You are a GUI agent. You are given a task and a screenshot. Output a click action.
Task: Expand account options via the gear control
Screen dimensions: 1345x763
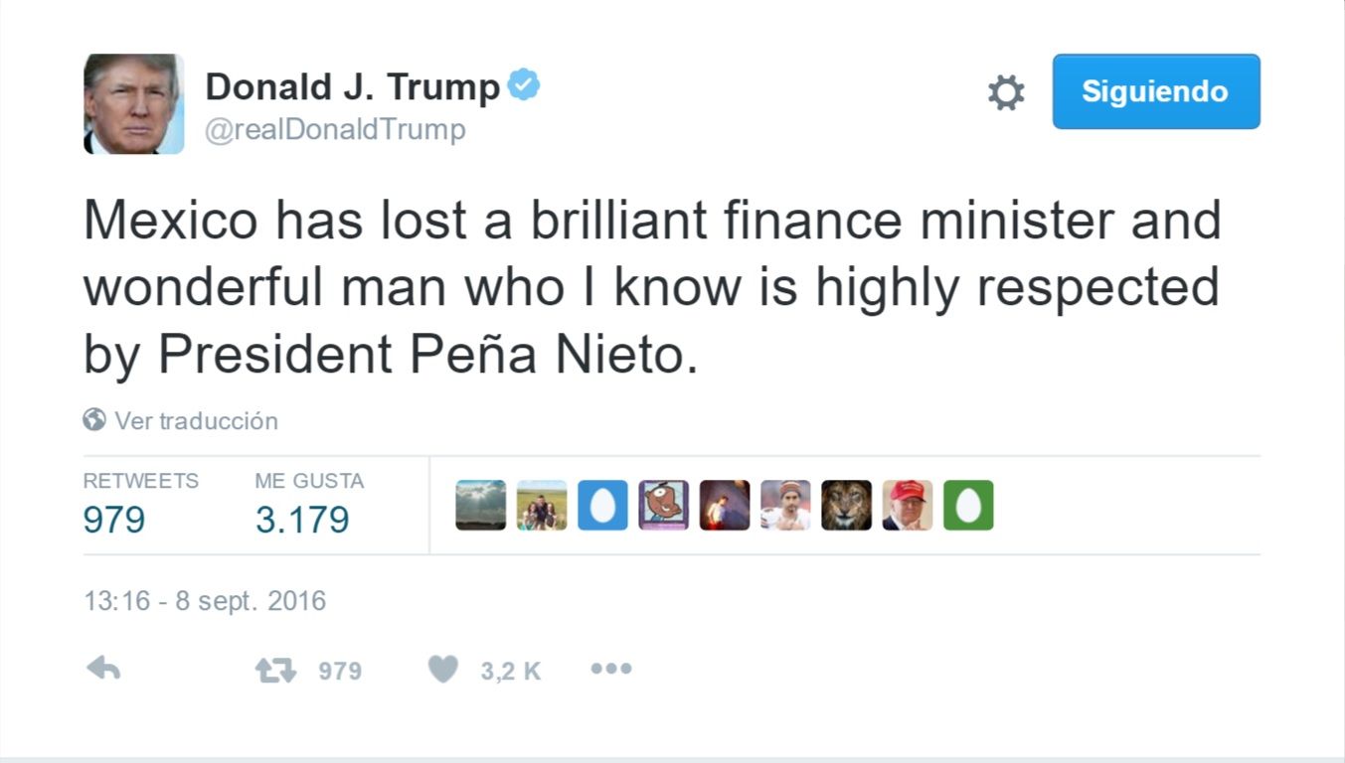[x=1004, y=91]
